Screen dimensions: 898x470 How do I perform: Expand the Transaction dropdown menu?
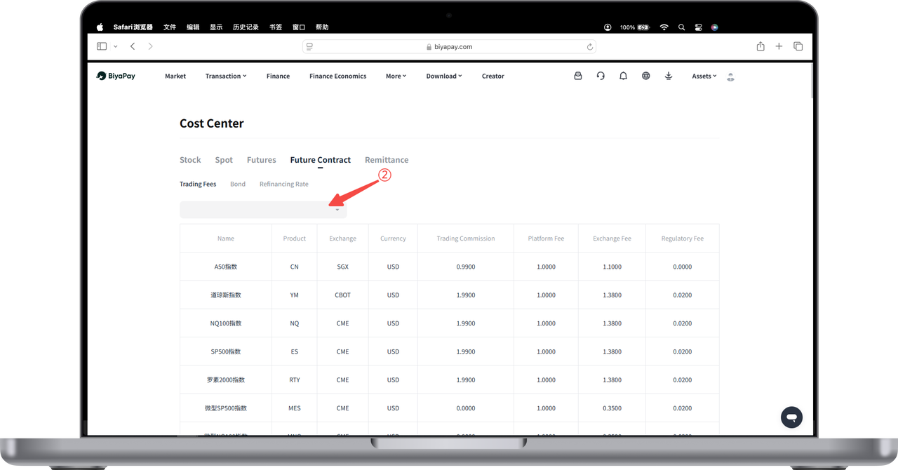click(x=226, y=76)
